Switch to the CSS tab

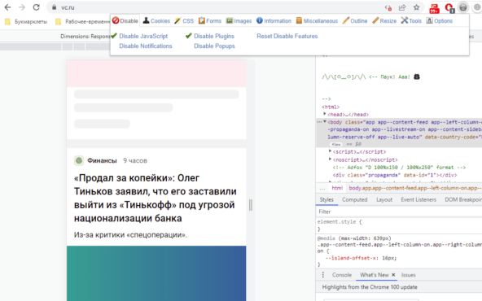(x=184, y=21)
